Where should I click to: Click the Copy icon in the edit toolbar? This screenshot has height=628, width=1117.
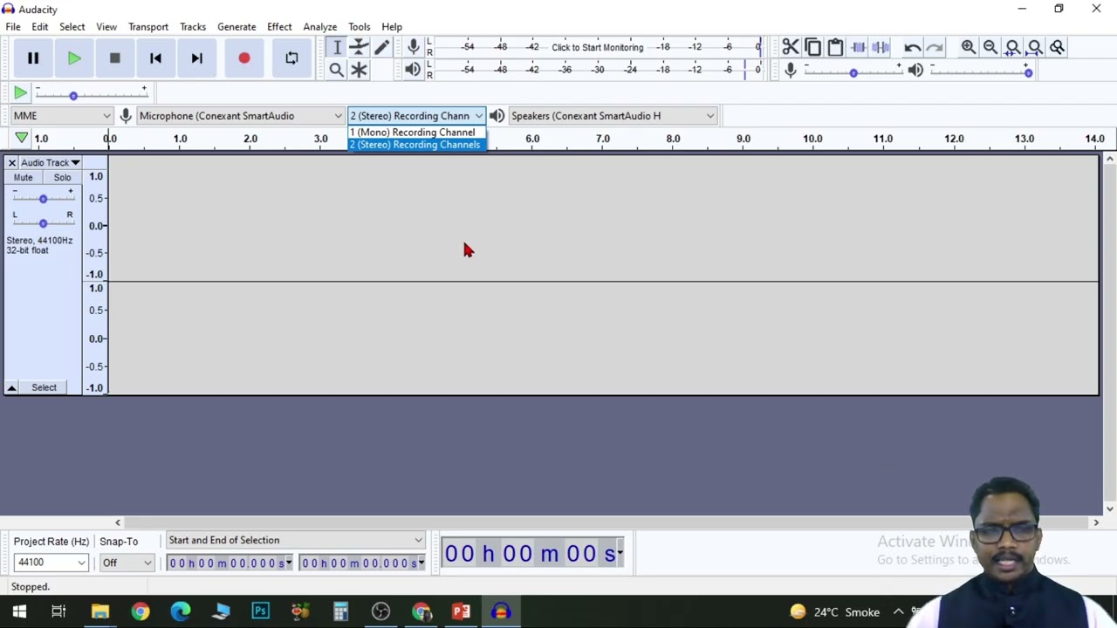click(812, 47)
